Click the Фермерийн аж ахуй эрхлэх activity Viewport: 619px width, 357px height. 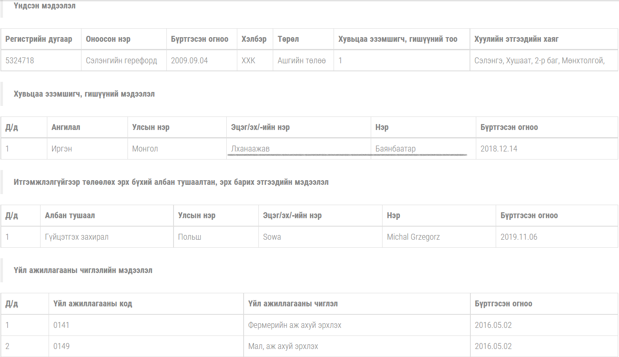pyautogui.click(x=295, y=325)
